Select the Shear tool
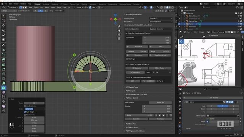The height and width of the screenshot is (137, 244). [x=4, y=106]
